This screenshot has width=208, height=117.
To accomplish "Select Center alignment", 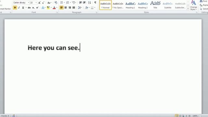I will point(66,8).
